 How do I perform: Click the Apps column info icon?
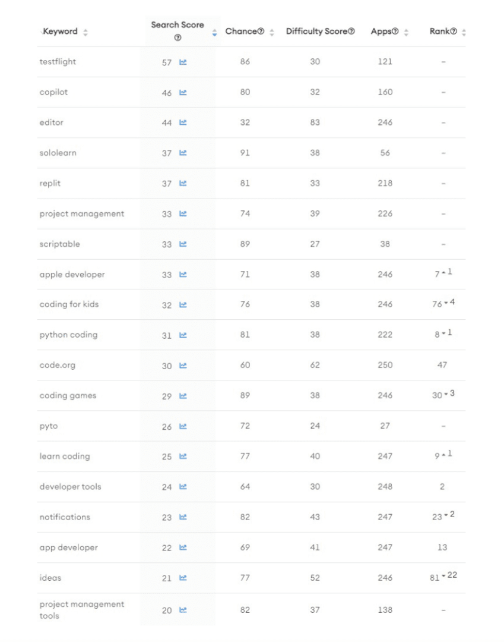pos(397,32)
